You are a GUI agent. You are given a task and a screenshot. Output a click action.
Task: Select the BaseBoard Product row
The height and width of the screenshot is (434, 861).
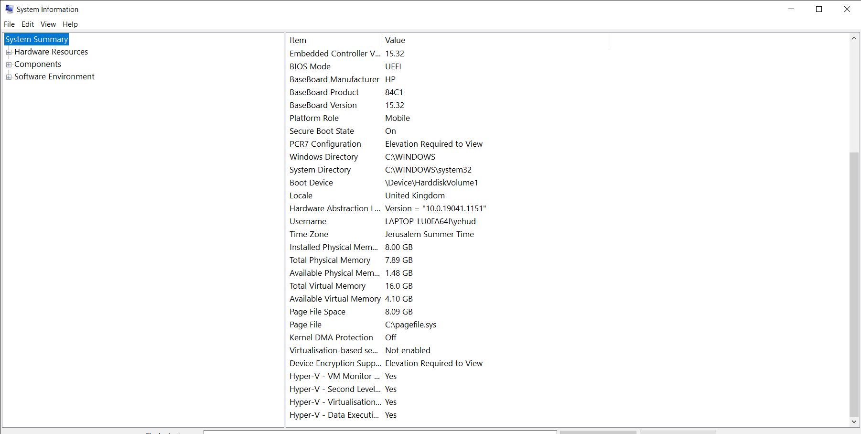click(448, 92)
